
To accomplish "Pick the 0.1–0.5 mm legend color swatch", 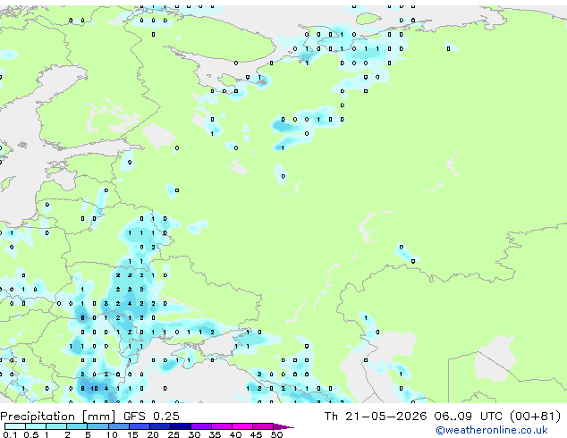I will [15, 426].
